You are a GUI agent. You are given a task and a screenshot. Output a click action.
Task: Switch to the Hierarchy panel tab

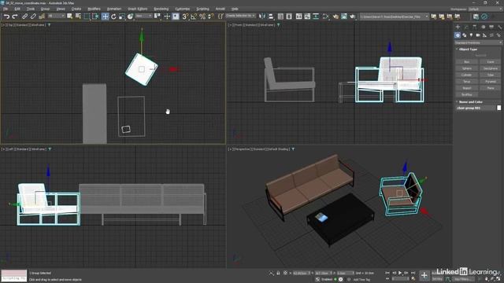(x=474, y=27)
